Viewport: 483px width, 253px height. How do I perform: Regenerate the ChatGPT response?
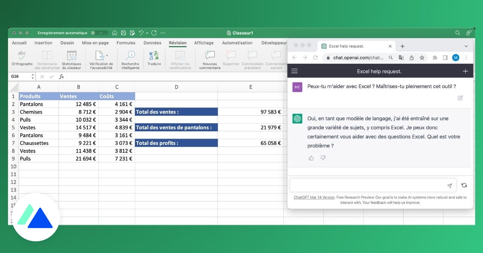coord(464,185)
